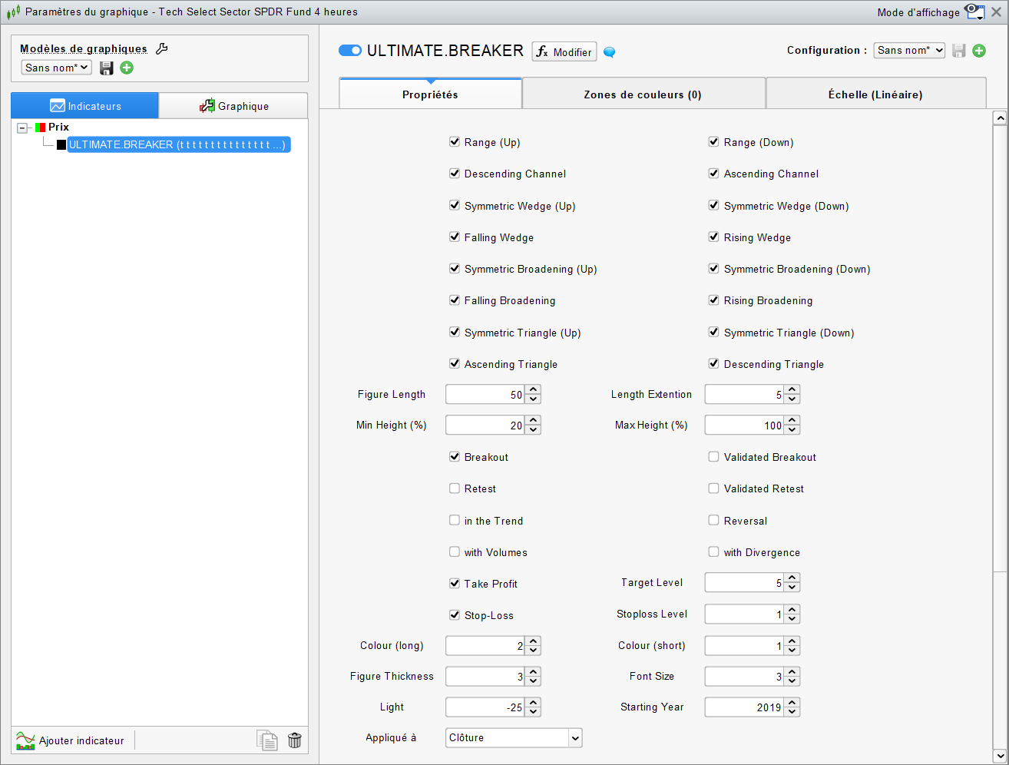The width and height of the screenshot is (1009, 765).
Task: Open the Propriétés tab
Action: pyautogui.click(x=430, y=94)
